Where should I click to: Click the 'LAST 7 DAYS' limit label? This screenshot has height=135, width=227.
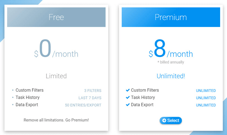click(x=90, y=98)
